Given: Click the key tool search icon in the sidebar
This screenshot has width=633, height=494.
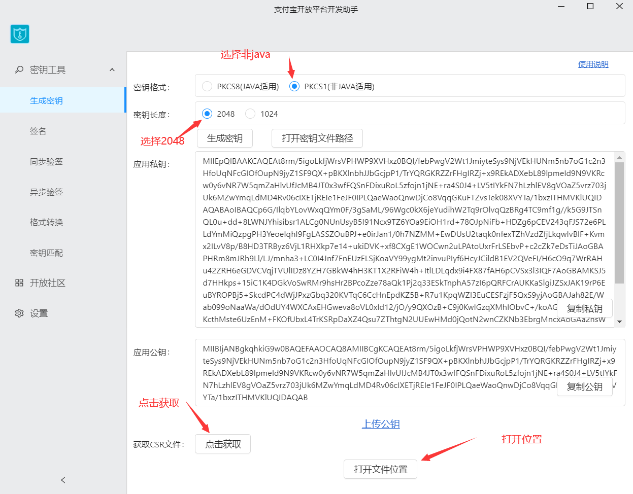Looking at the screenshot, I should (x=19, y=69).
